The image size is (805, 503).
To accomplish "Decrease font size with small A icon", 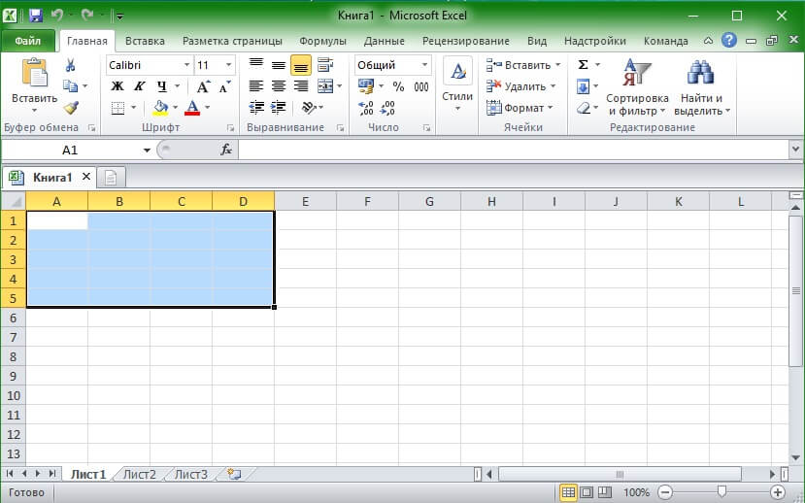I will click(x=225, y=86).
